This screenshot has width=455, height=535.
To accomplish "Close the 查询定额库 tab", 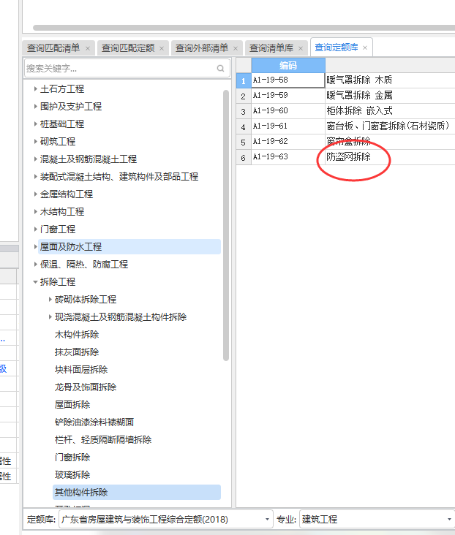I will pos(365,48).
